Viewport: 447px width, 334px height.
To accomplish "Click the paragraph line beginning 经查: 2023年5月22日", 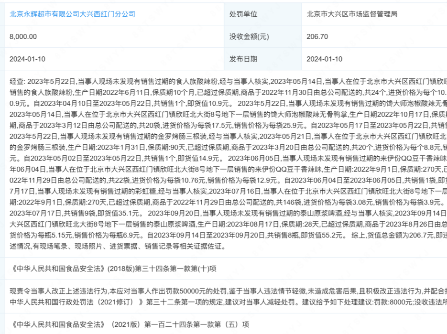I will (228, 82).
